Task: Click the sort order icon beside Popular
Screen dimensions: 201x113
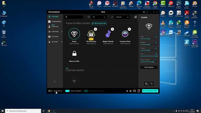Action: pyautogui.click(x=112, y=17)
